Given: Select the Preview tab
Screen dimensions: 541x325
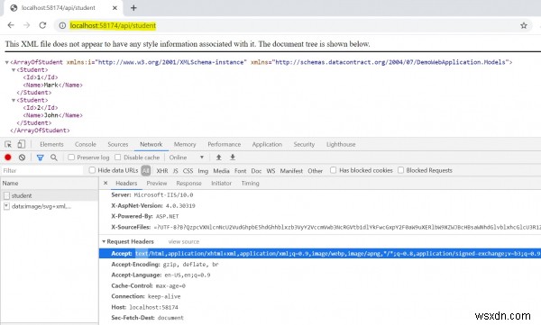Looking at the screenshot, I should [x=157, y=184].
